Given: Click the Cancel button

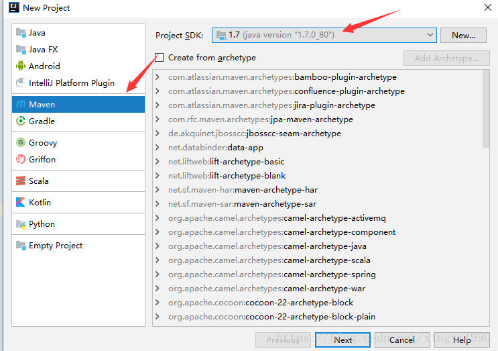Looking at the screenshot, I should 402,340.
